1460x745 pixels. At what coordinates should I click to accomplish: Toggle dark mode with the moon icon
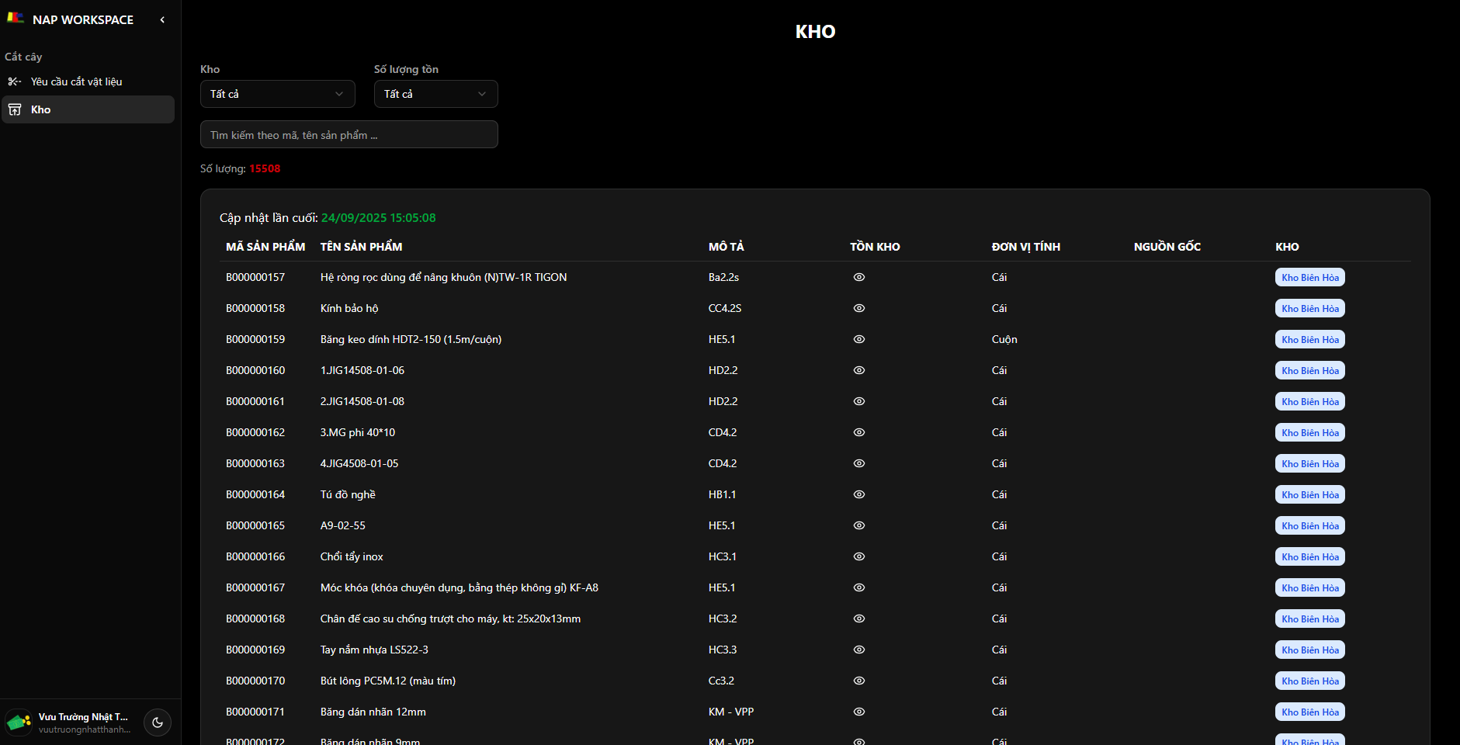coord(158,722)
